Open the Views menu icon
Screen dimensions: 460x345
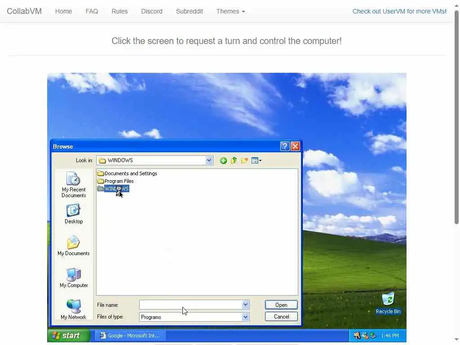click(256, 160)
